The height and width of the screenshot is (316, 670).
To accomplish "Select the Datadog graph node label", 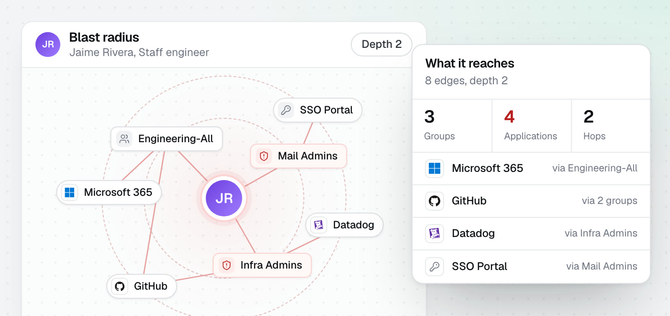I will coord(354,225).
